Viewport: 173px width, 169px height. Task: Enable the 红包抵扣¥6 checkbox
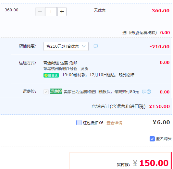tap(79, 123)
